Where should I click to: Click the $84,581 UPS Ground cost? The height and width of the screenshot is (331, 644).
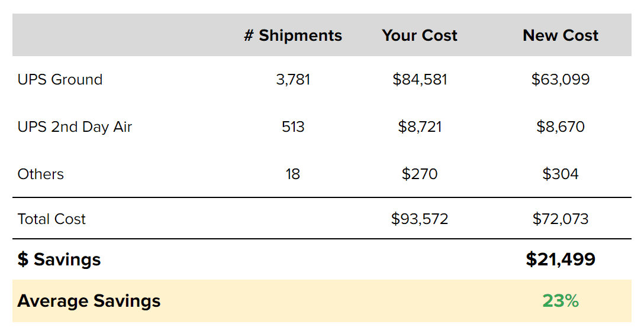420,80
